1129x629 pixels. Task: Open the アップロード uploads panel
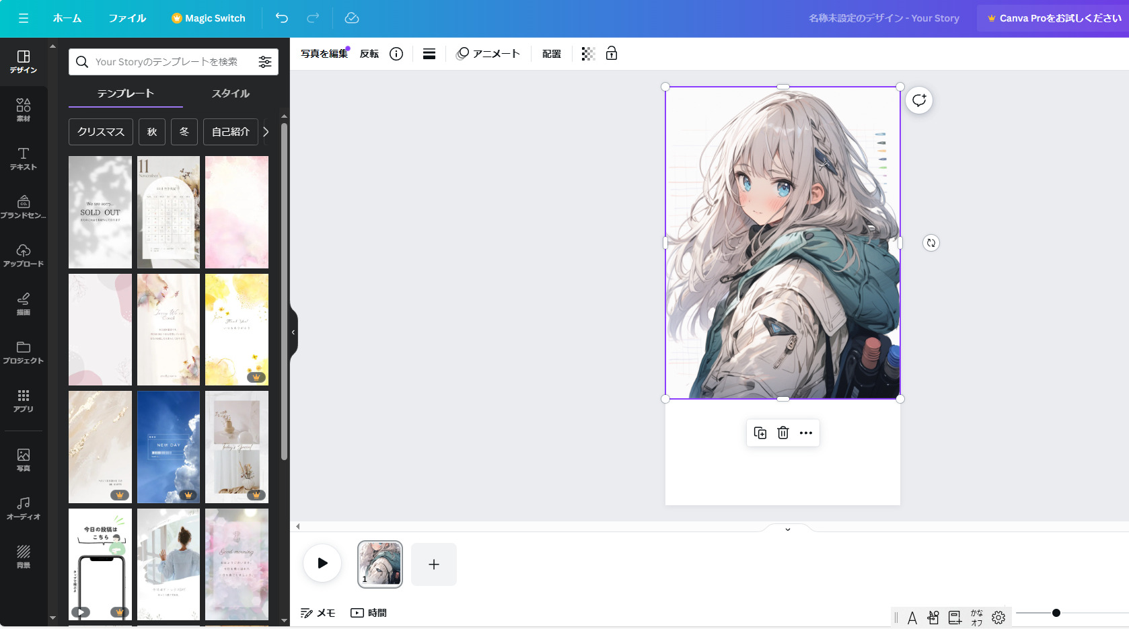24,255
